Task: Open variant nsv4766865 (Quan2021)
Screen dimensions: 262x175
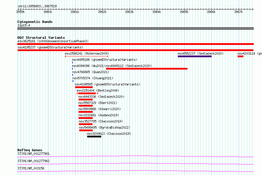Action: (91, 72)
